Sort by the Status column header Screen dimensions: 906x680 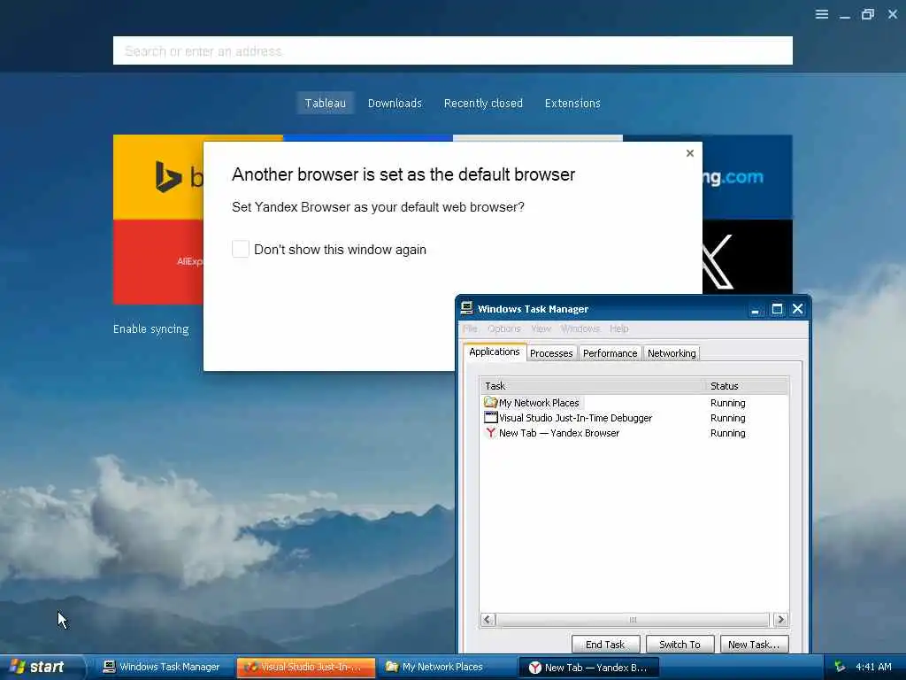[x=746, y=386]
